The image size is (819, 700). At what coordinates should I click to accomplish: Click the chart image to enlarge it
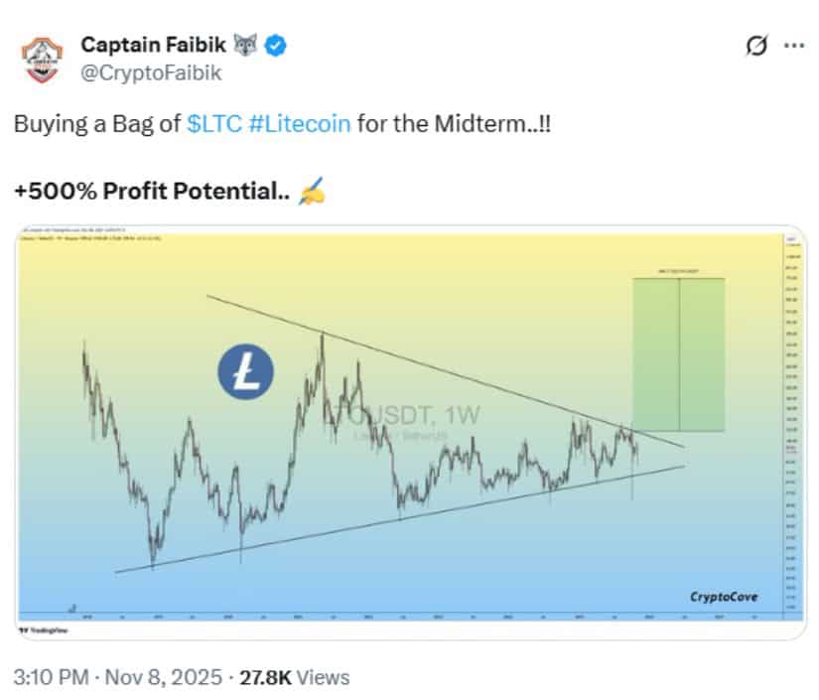[409, 427]
